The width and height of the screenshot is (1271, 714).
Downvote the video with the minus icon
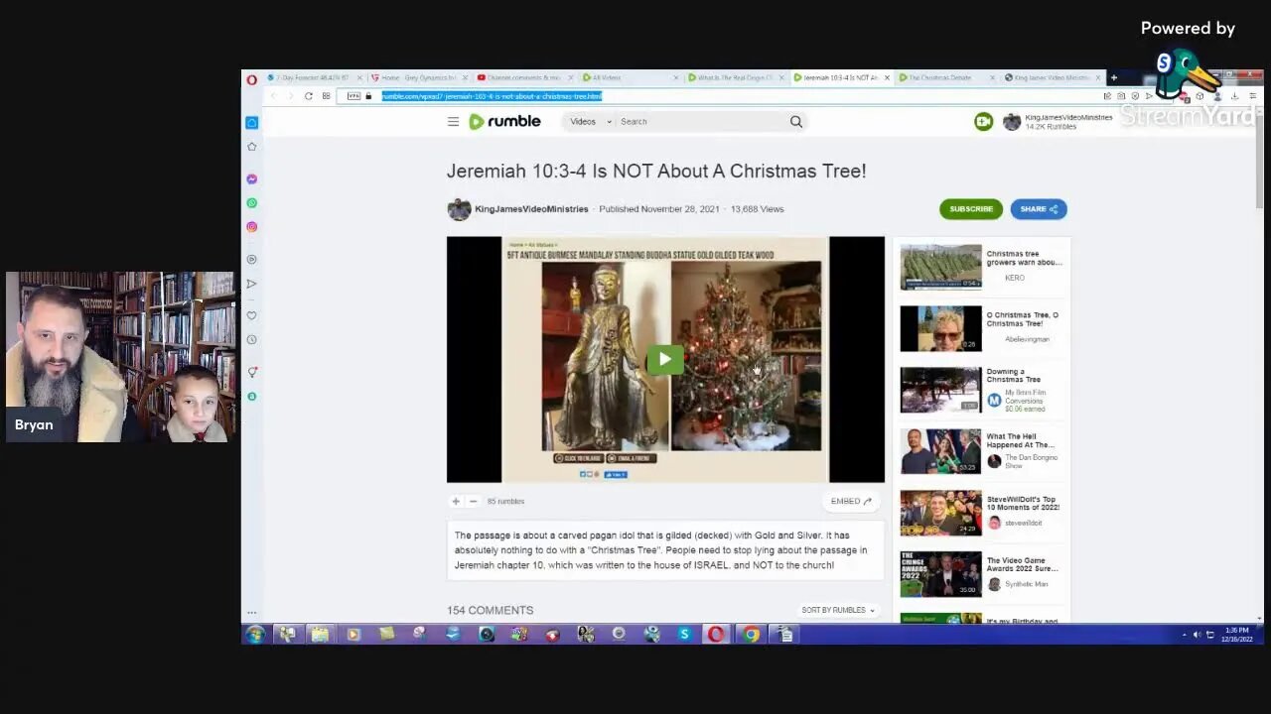473,501
